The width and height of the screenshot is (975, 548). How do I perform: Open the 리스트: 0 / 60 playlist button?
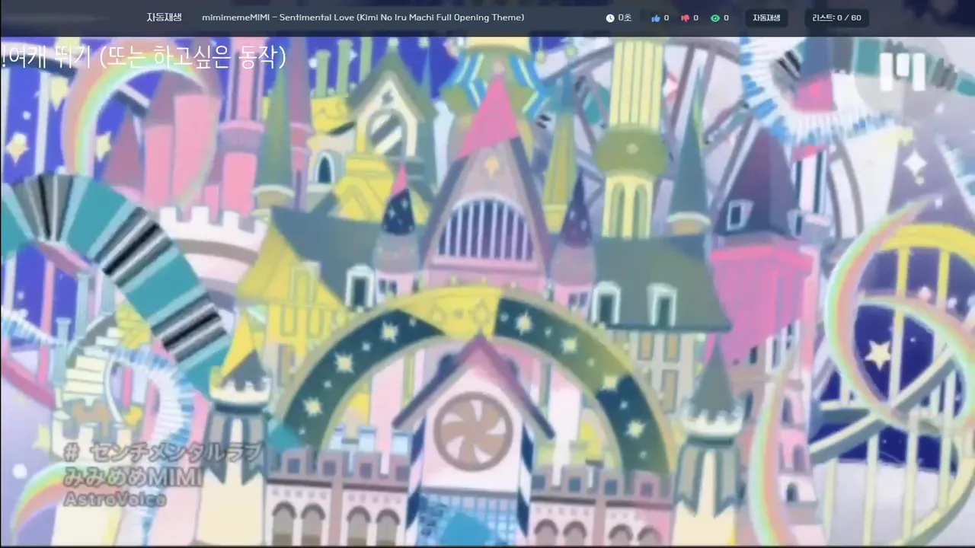[x=836, y=18]
